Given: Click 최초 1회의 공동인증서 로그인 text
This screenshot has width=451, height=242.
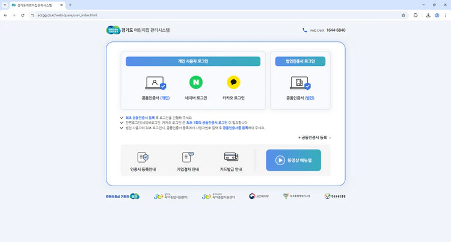Looking at the screenshot, I should (206, 123).
